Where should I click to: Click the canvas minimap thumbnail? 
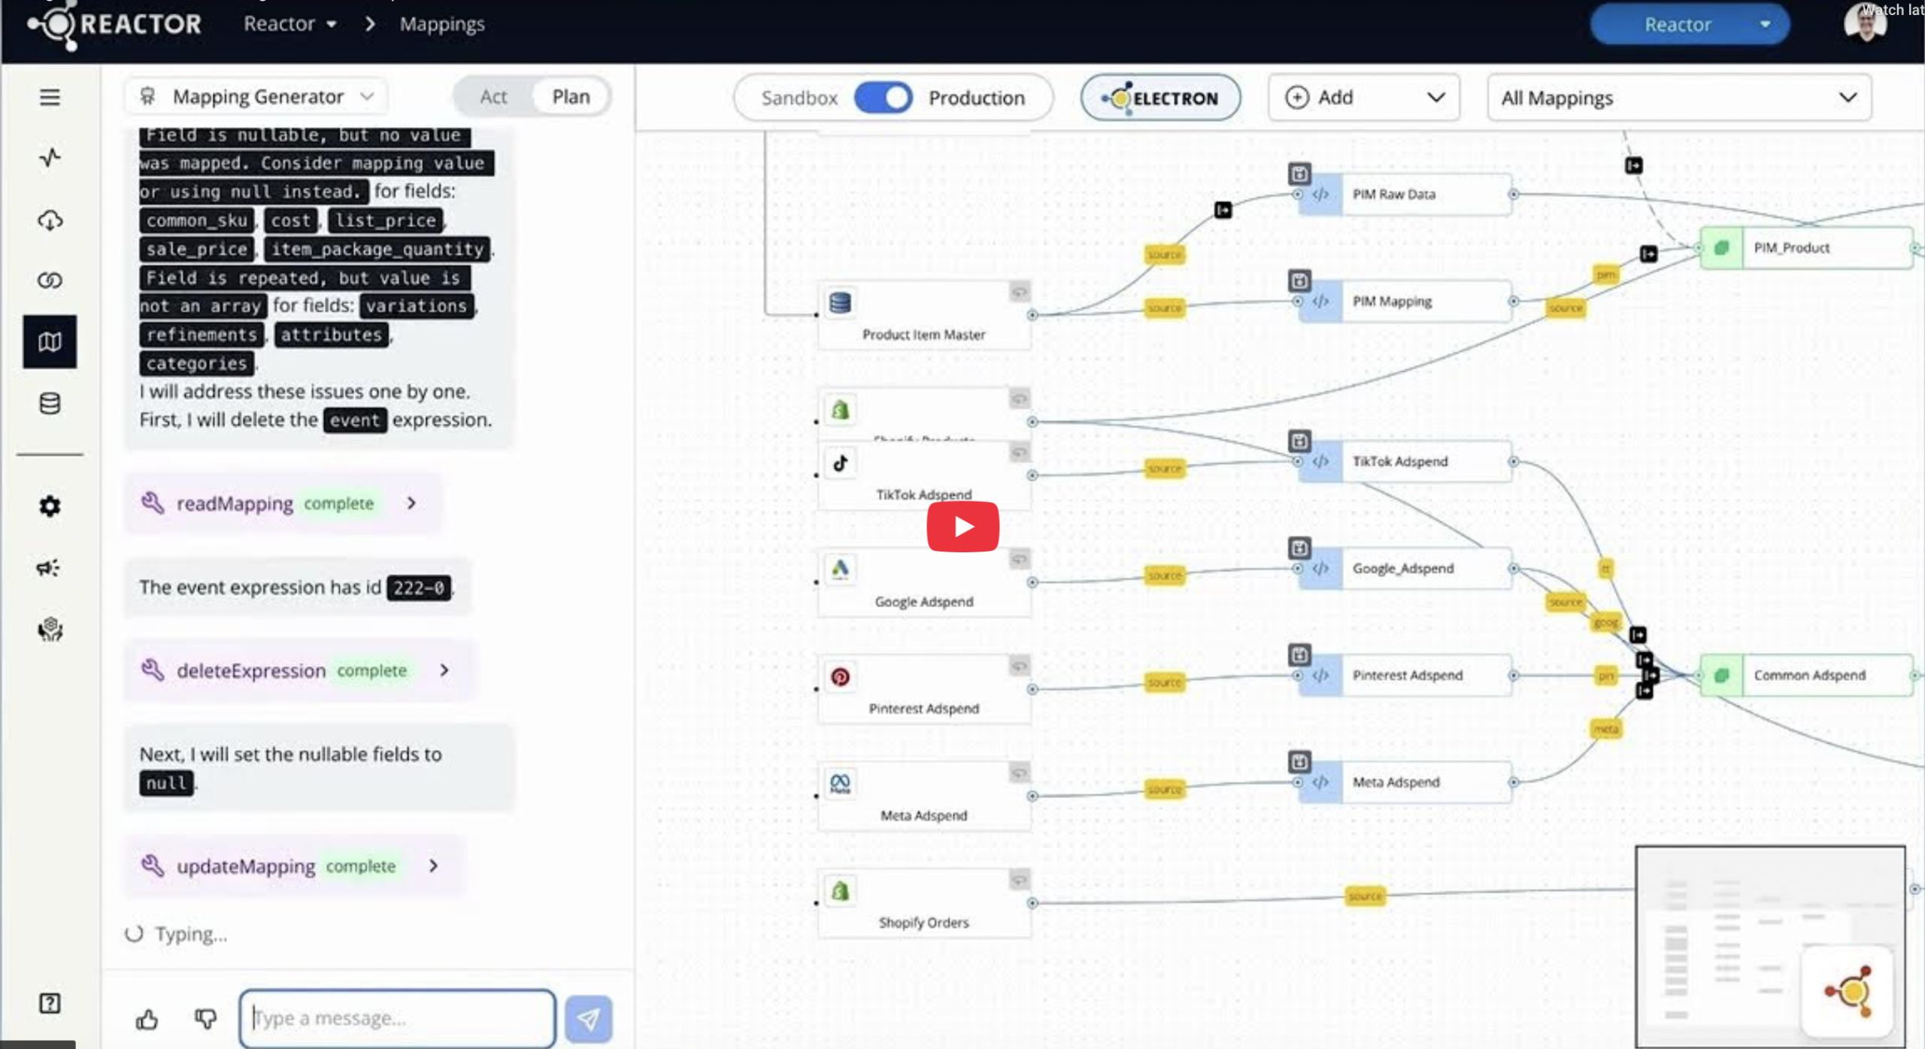[x=1770, y=947]
